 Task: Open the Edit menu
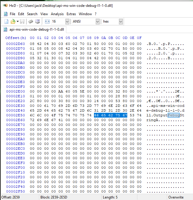pyautogui.click(x=21, y=14)
